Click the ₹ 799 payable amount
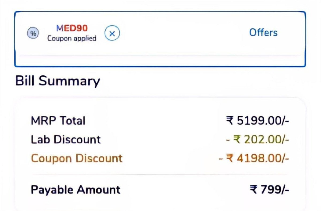 pyautogui.click(x=269, y=190)
